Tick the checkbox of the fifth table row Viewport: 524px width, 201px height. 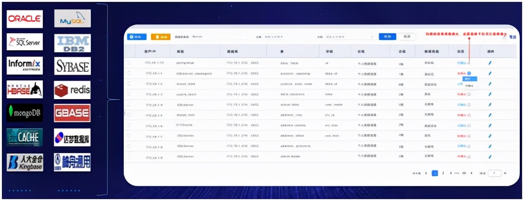129,105
